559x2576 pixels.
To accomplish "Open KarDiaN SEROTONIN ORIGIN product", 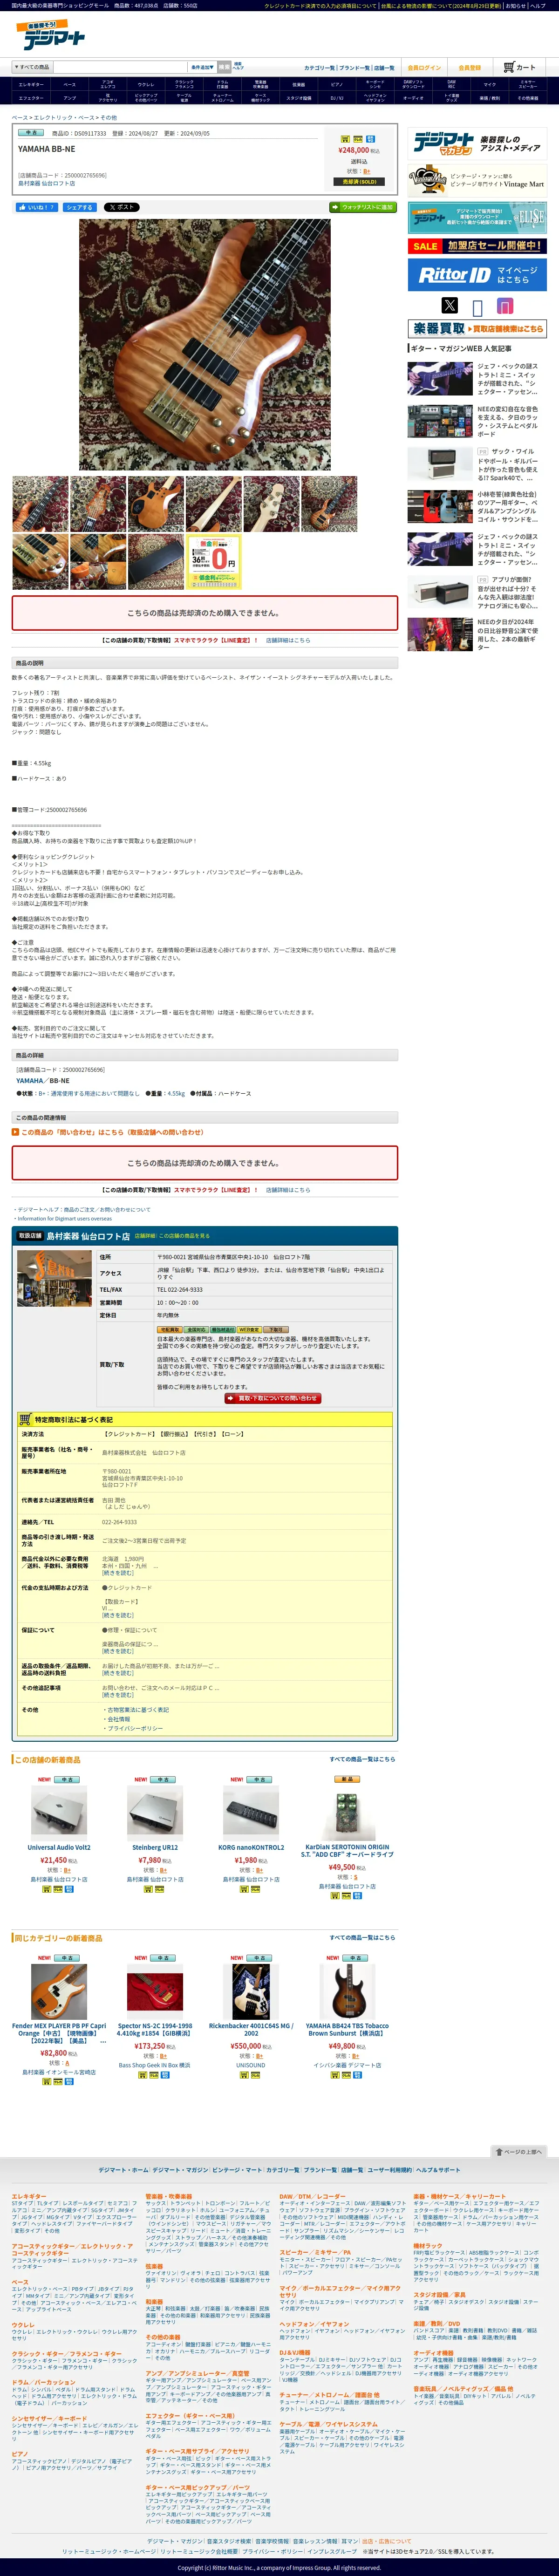I will click(x=347, y=1851).
